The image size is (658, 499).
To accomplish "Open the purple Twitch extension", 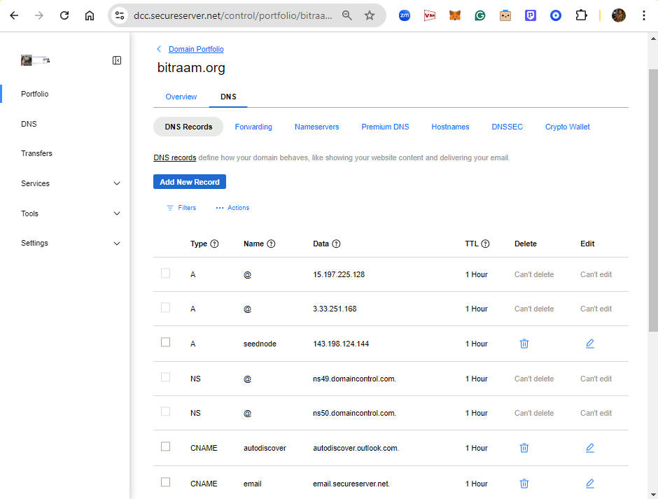I will coord(531,15).
